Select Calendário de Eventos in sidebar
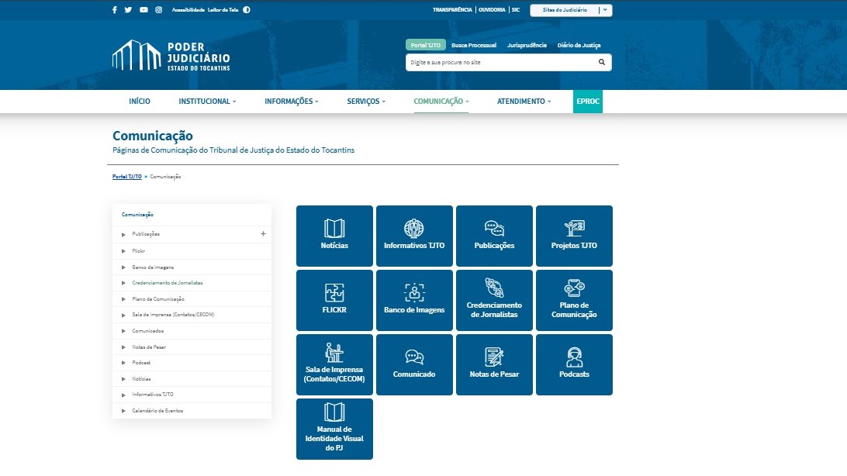847x476 pixels. 157,410
